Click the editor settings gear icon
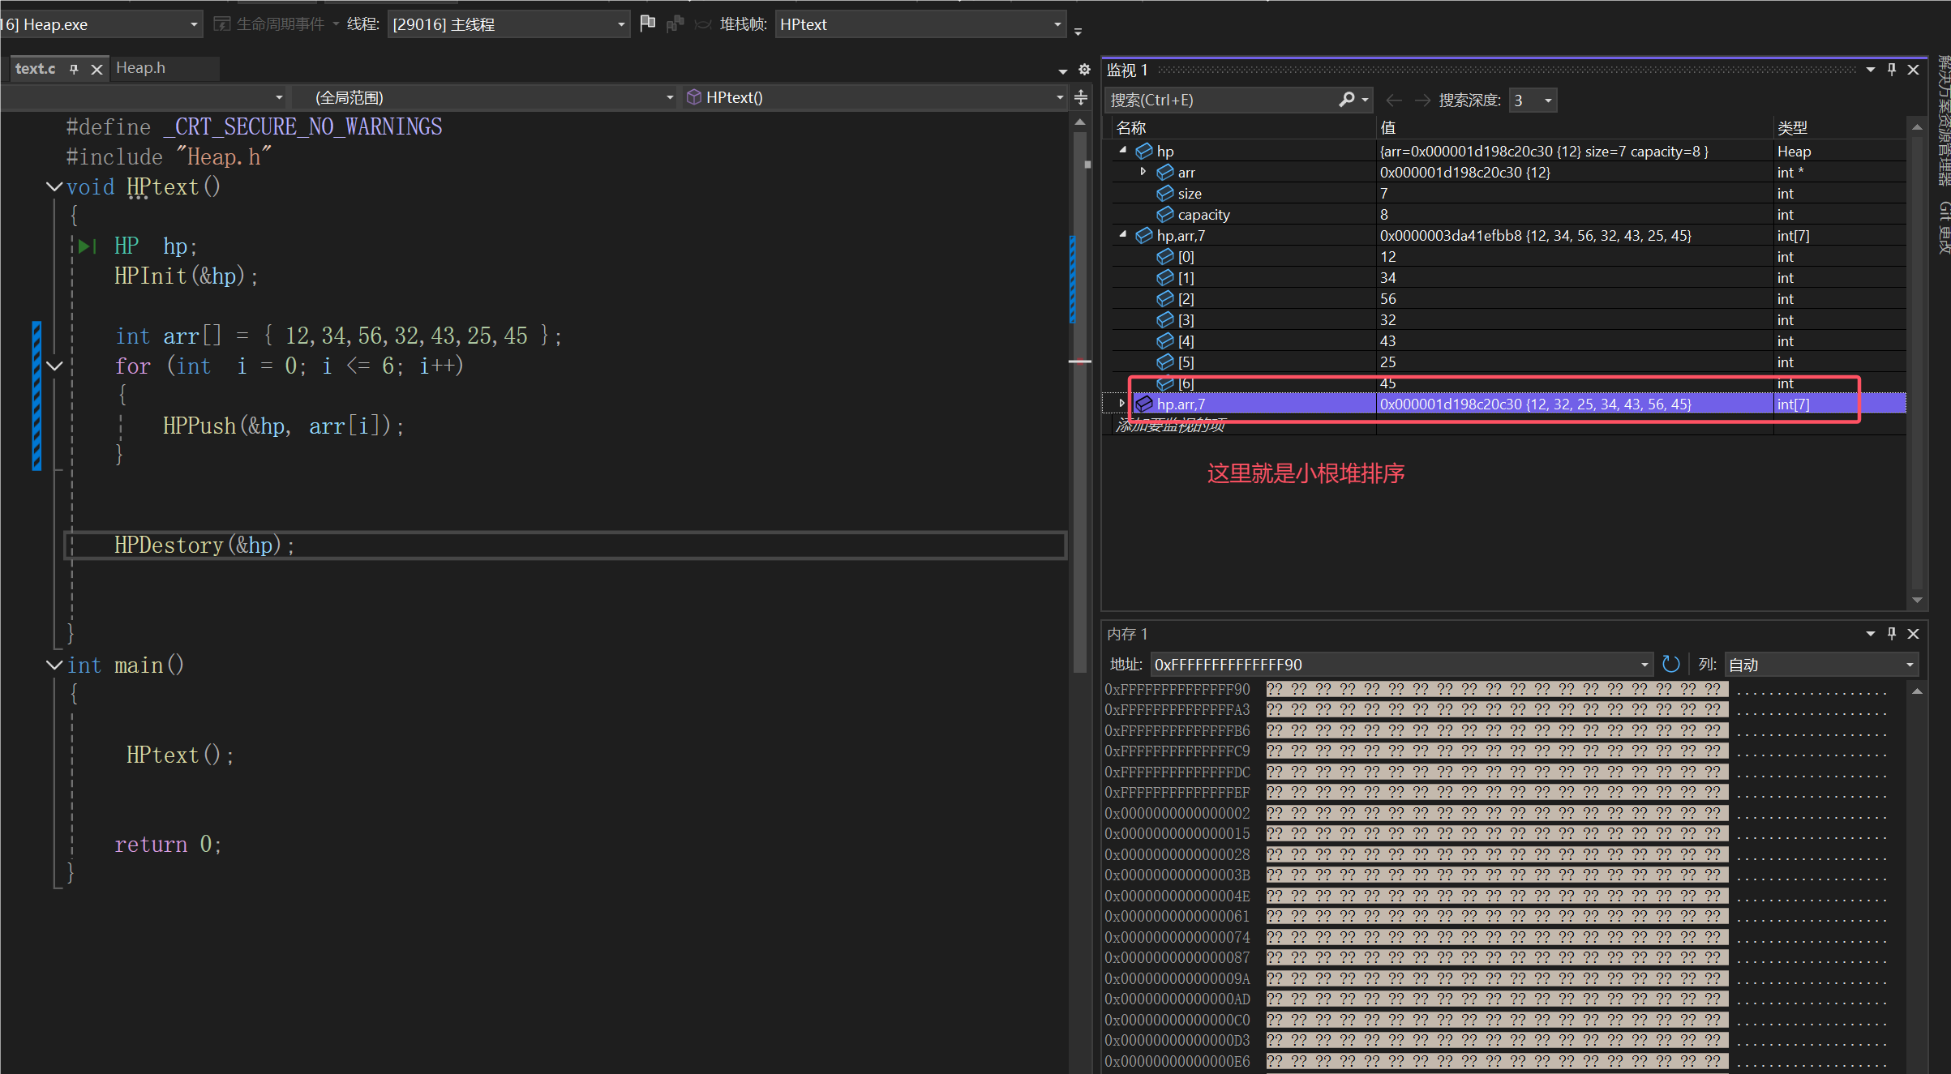1951x1074 pixels. [1084, 70]
